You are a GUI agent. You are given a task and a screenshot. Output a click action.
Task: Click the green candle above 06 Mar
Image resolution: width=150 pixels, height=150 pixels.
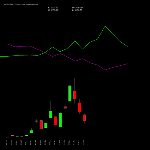(46, 125)
